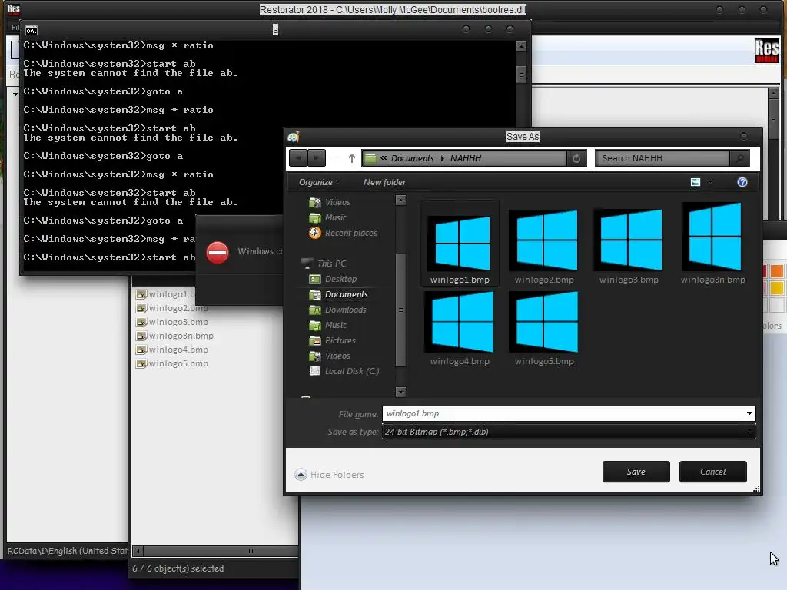Click Restorator file list left scroll arrow
The width and height of the screenshot is (787, 590).
tap(138, 551)
